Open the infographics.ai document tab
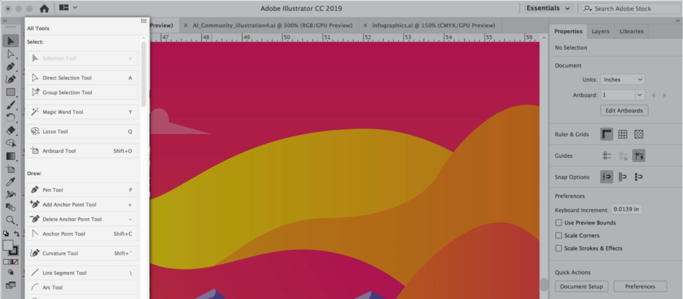 433,26
